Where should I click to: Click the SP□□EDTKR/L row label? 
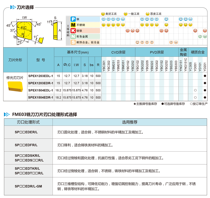coord(27,169)
